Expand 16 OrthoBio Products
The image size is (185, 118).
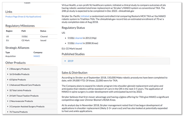click(31, 74)
